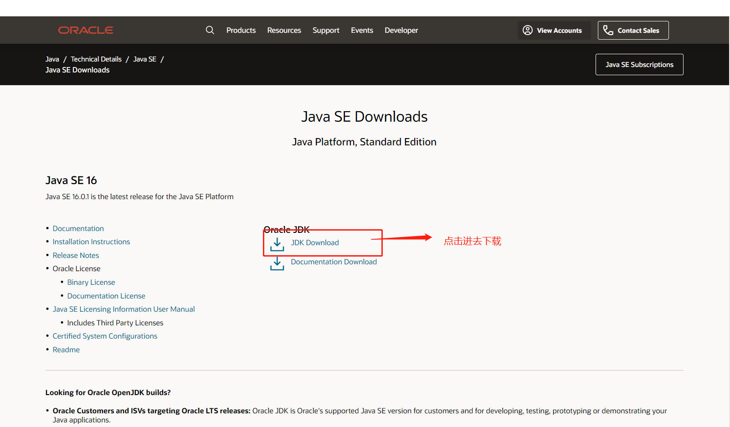This screenshot has height=427, width=730.
Task: Click 'Looking for Oracle OpenJDK builds?' text
Action: 108,392
